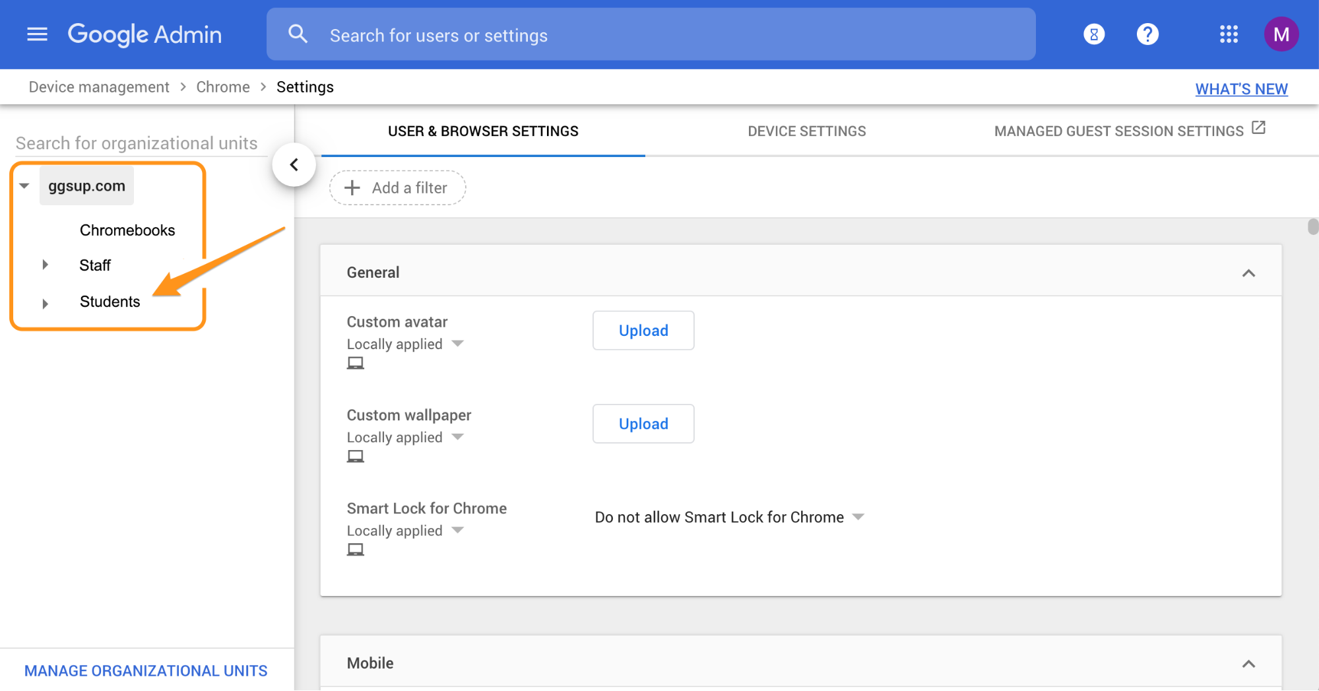Select the ggsup.com organizational unit
The height and width of the screenshot is (691, 1319).
[86, 186]
